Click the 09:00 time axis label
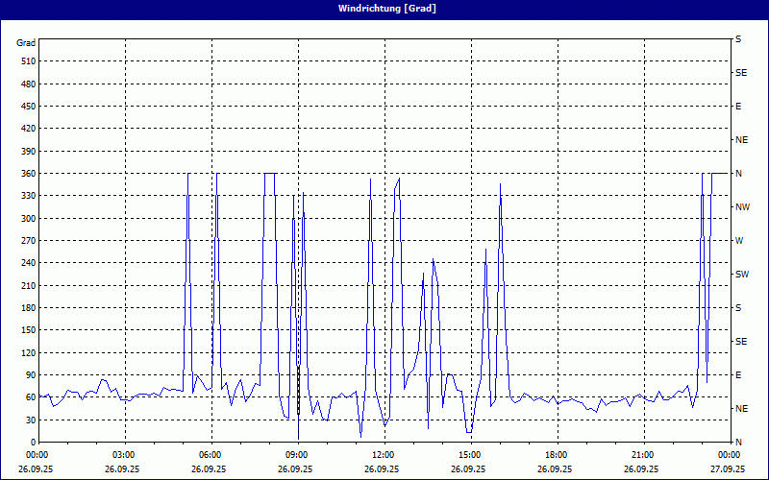Screen dimensions: 769x480 point(297,455)
